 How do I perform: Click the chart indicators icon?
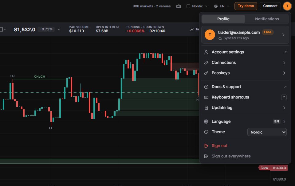[x=192, y=29]
